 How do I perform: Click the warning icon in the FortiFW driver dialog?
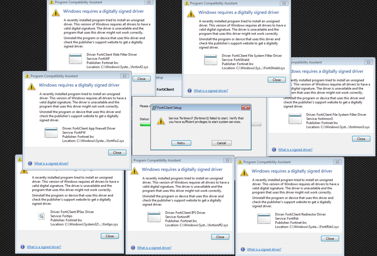pyautogui.click(x=32, y=86)
